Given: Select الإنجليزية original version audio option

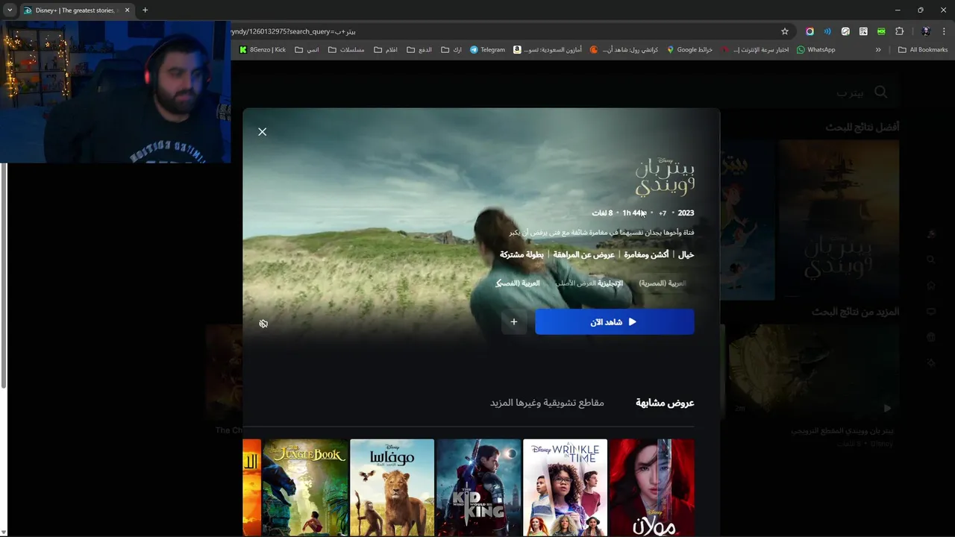Looking at the screenshot, I should click(589, 283).
